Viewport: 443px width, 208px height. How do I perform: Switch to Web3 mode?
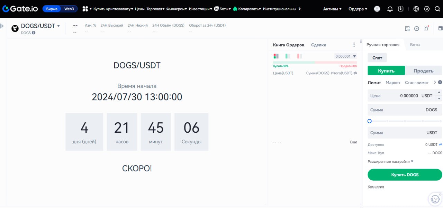coord(69,9)
